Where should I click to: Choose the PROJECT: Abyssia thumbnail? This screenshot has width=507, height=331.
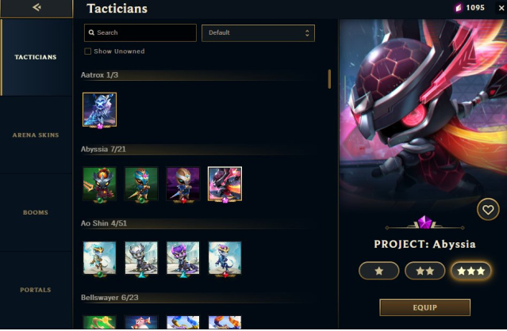225,184
